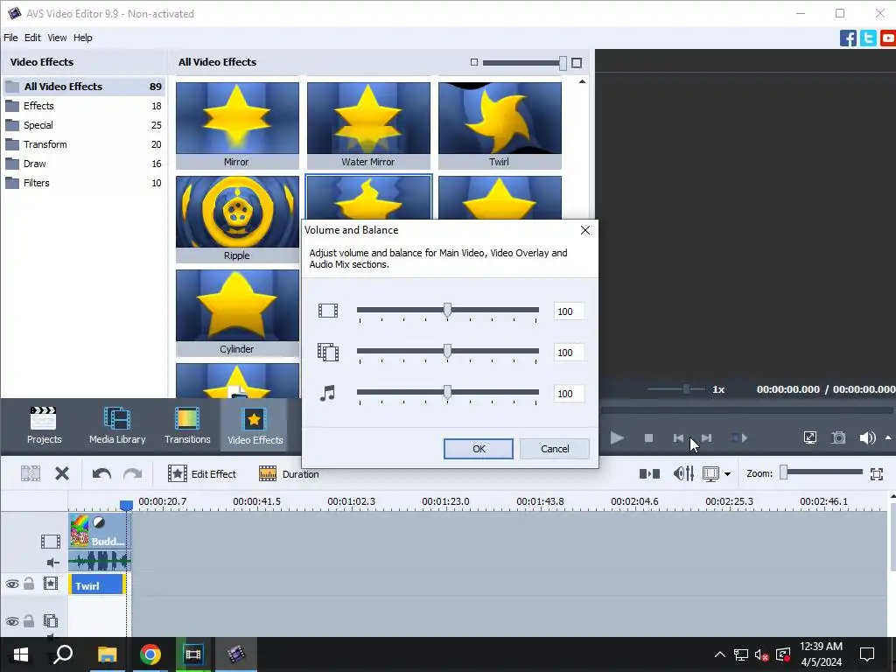Toggle lock on the Video Overlay track
Image resolution: width=896 pixels, height=672 pixels.
tap(29, 620)
